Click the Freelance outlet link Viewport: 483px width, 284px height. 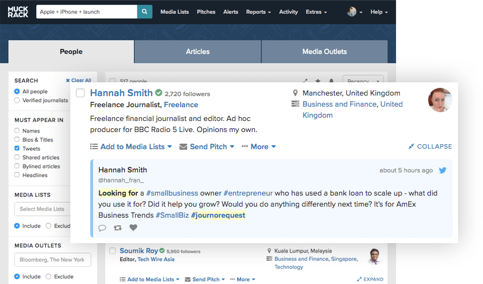[181, 105]
